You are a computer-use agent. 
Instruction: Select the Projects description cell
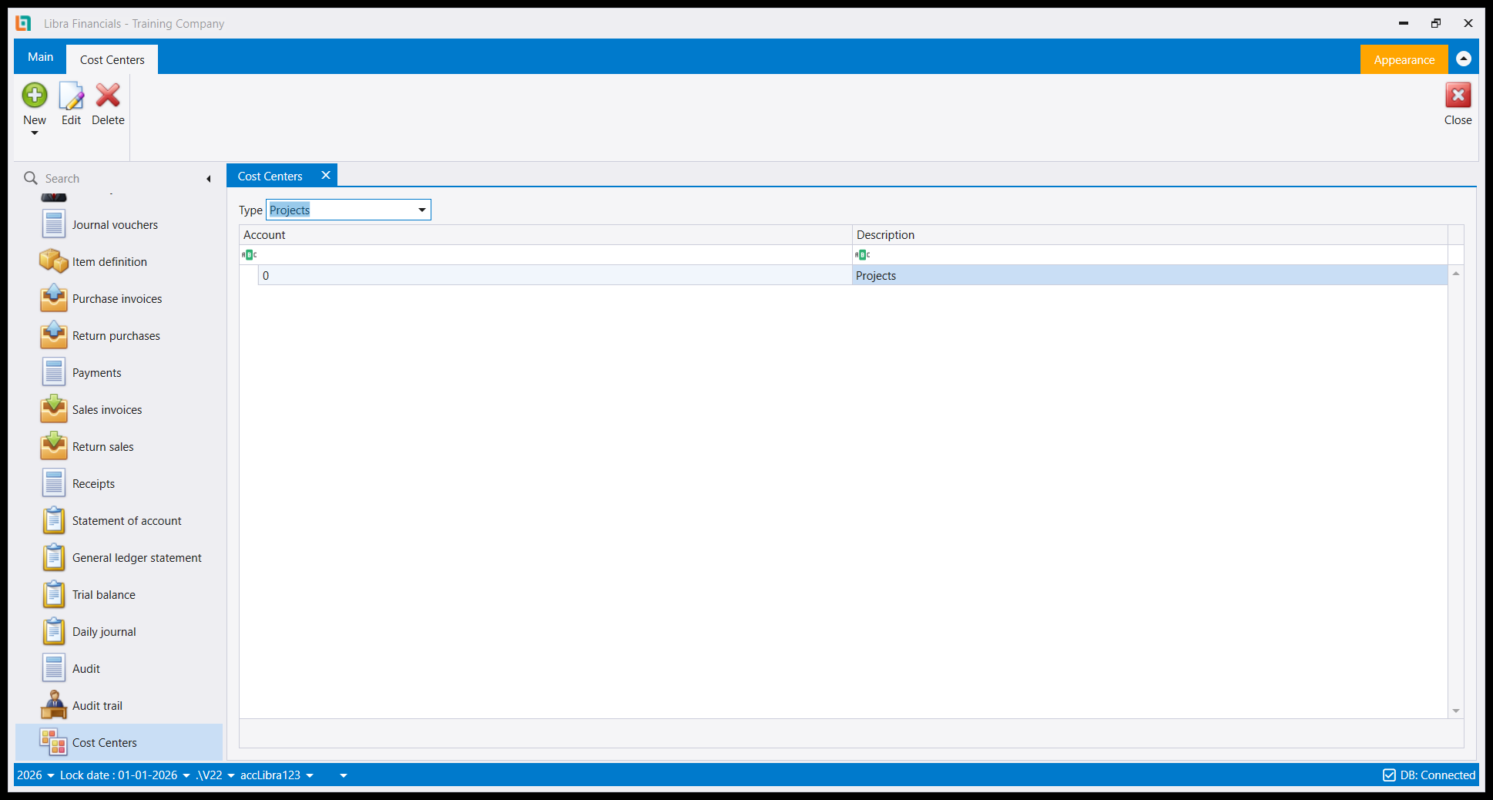pos(1150,275)
